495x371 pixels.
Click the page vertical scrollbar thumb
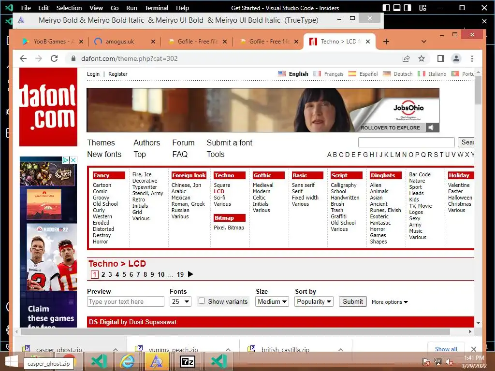(x=478, y=90)
